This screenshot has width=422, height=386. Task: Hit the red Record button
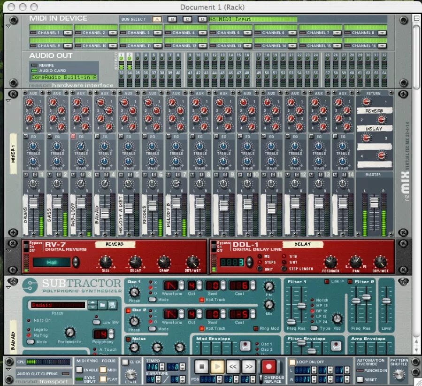click(269, 366)
